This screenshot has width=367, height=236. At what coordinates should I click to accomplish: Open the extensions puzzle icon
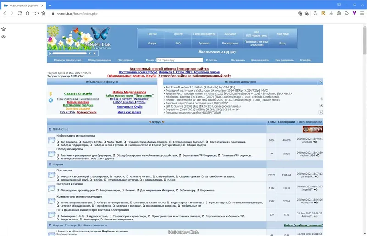point(346,13)
